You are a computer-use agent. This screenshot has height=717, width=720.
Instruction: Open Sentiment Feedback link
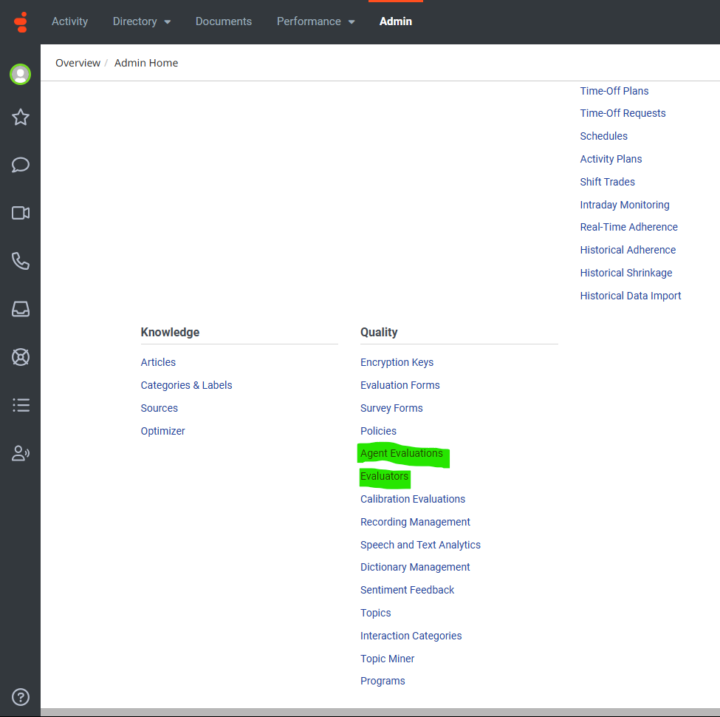point(407,590)
